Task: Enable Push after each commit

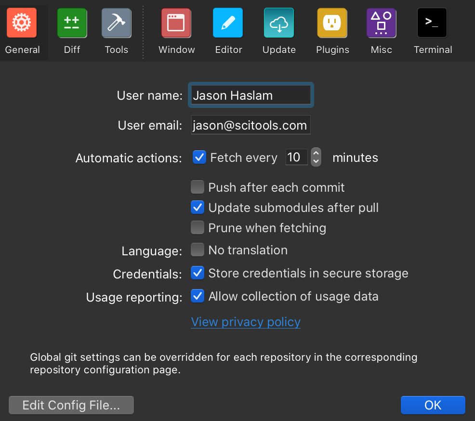Action: [x=198, y=187]
